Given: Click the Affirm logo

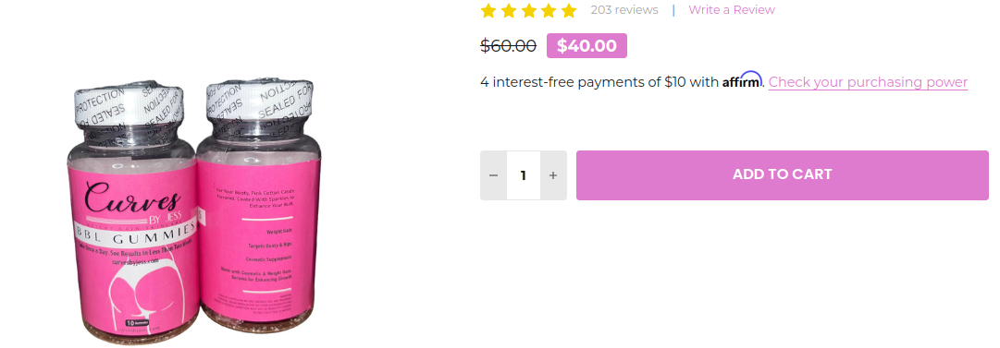Looking at the screenshot, I should [742, 81].
